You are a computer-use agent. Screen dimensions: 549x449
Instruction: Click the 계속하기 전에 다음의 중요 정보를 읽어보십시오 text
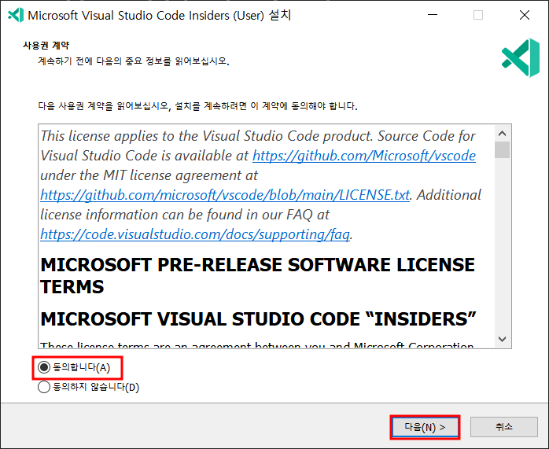pyautogui.click(x=134, y=61)
